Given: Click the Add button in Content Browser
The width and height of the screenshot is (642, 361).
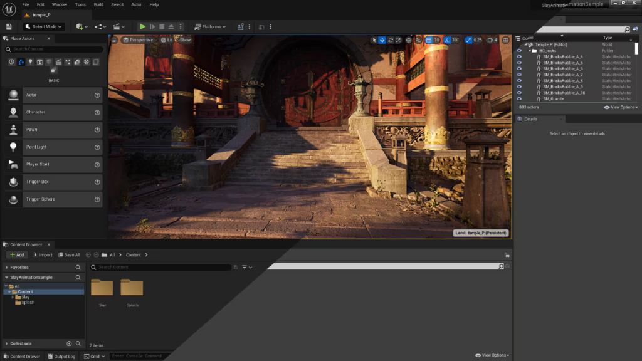Looking at the screenshot, I should coord(17,255).
